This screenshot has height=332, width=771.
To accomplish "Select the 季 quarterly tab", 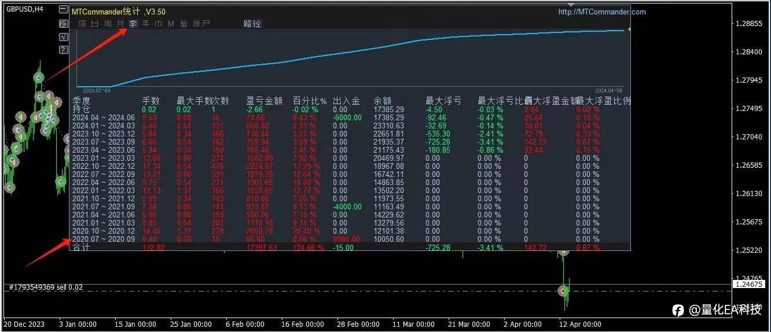I will pos(133,24).
